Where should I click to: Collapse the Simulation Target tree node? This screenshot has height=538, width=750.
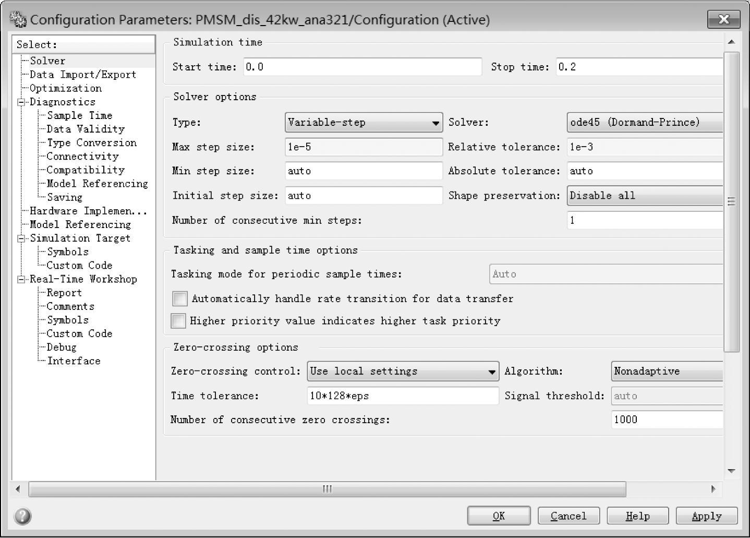tap(21, 238)
